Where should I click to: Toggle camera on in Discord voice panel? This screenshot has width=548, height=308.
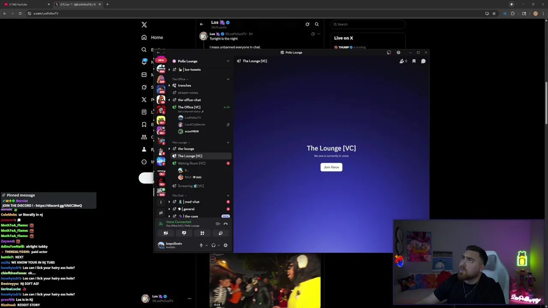166,233
